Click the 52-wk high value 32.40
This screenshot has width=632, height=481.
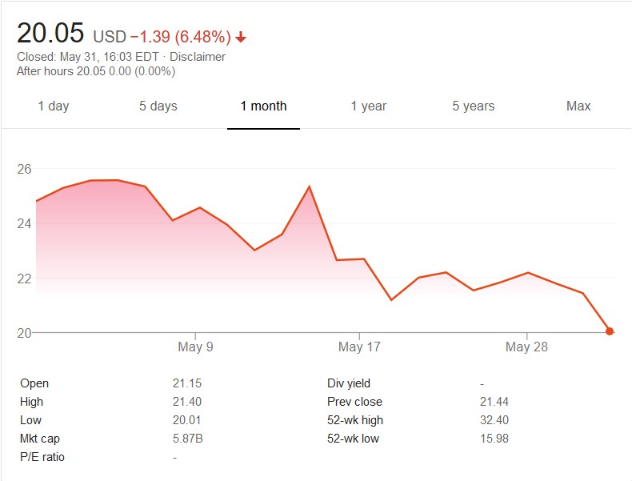tap(494, 420)
